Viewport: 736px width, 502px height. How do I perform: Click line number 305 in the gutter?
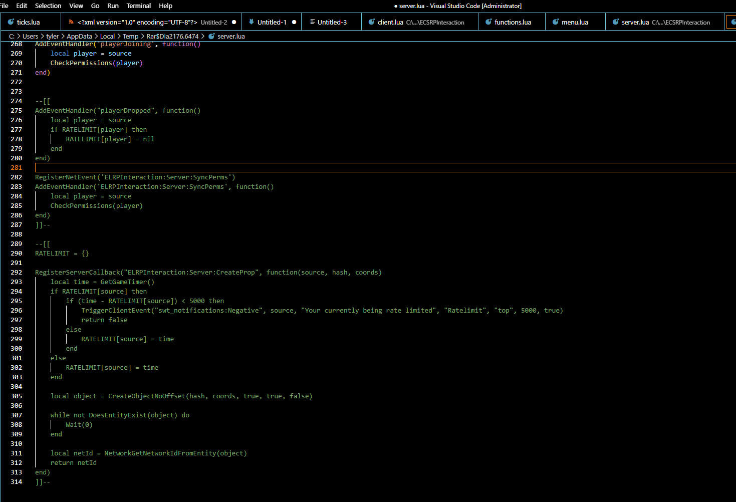pyautogui.click(x=17, y=396)
